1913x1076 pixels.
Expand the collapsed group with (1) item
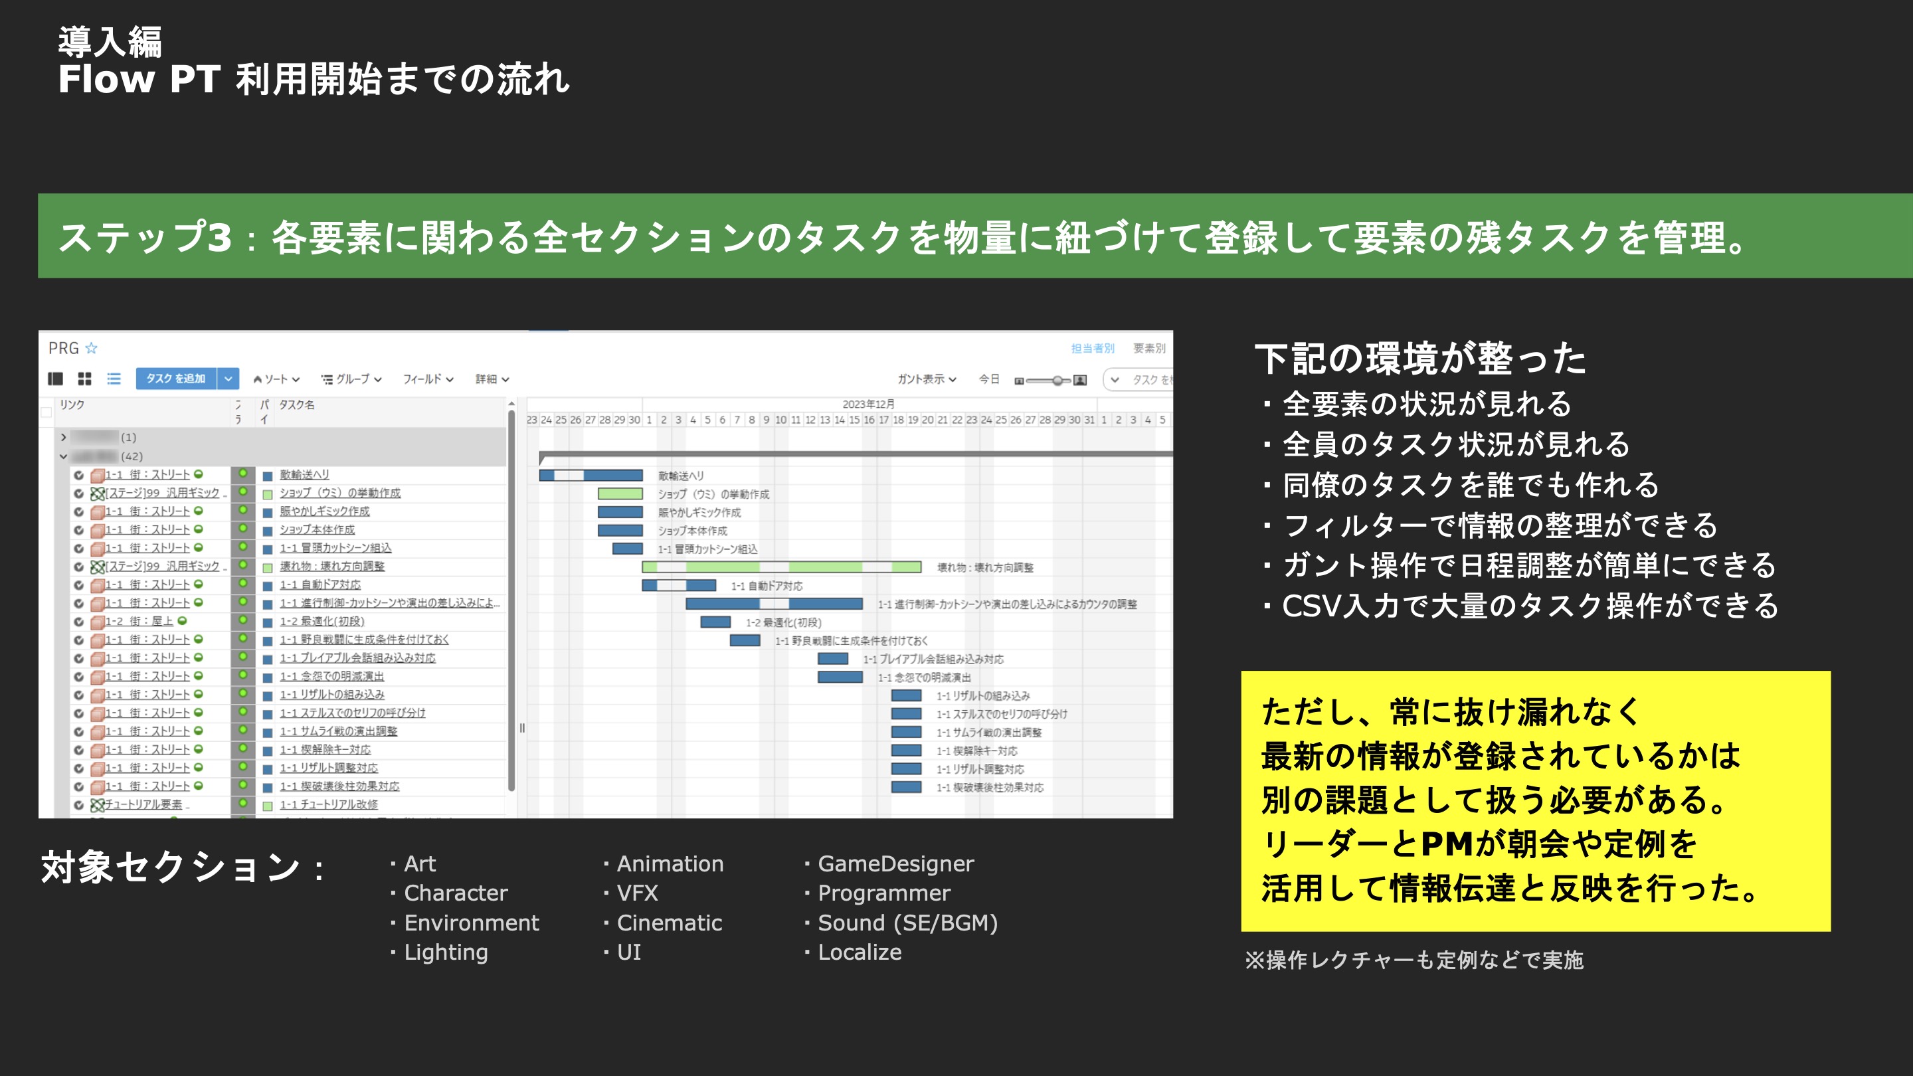tap(64, 436)
